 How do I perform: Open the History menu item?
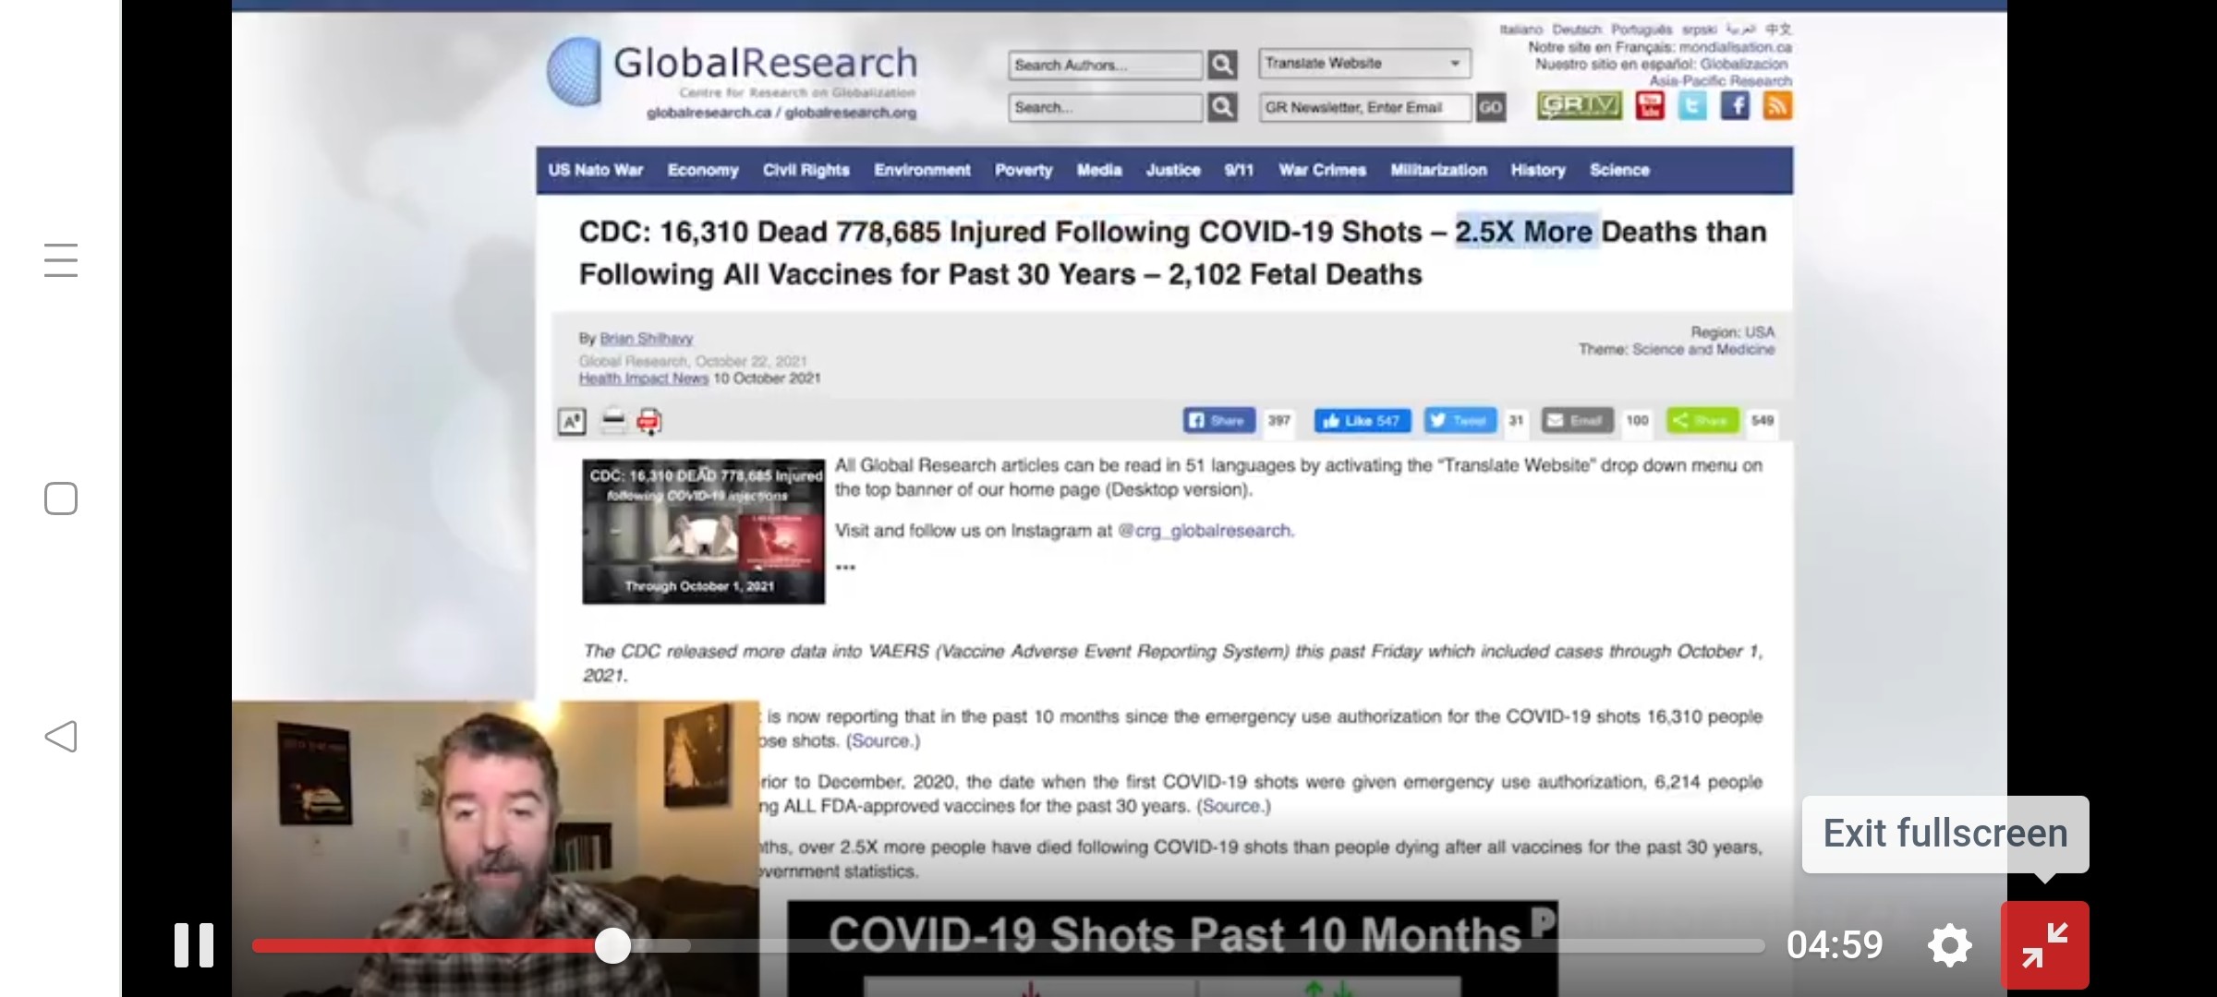(1538, 170)
